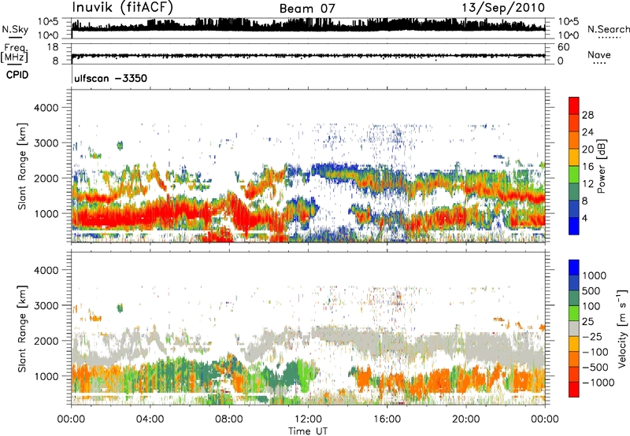Click the '04:00' time tick label

(x=150, y=419)
